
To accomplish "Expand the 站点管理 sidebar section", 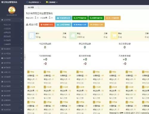I will (12, 86).
